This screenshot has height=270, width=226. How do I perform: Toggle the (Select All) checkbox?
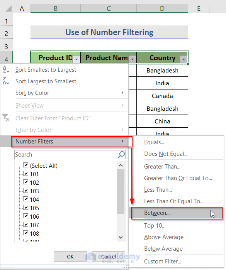pos(26,165)
